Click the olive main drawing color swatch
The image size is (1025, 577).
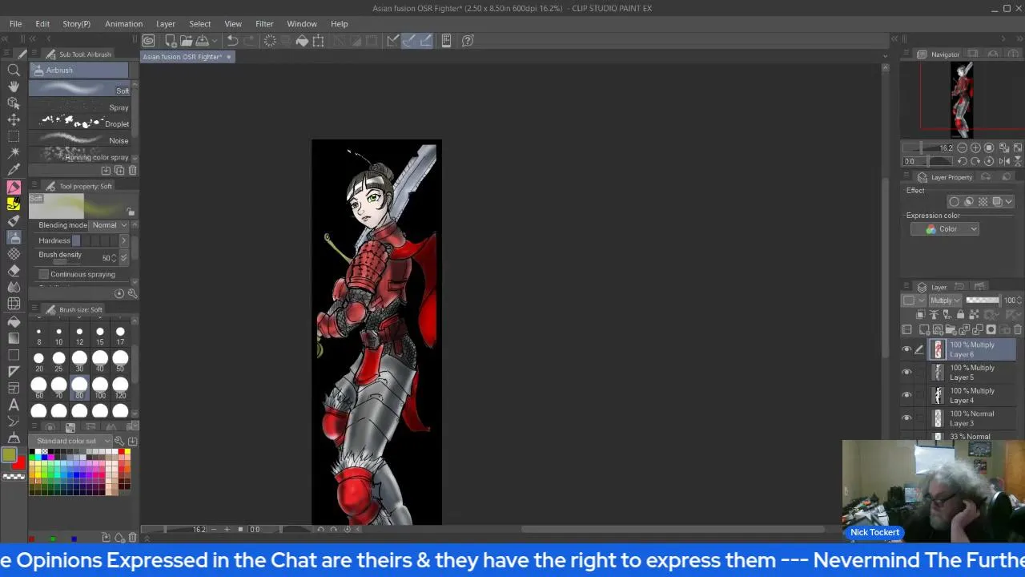[9, 455]
